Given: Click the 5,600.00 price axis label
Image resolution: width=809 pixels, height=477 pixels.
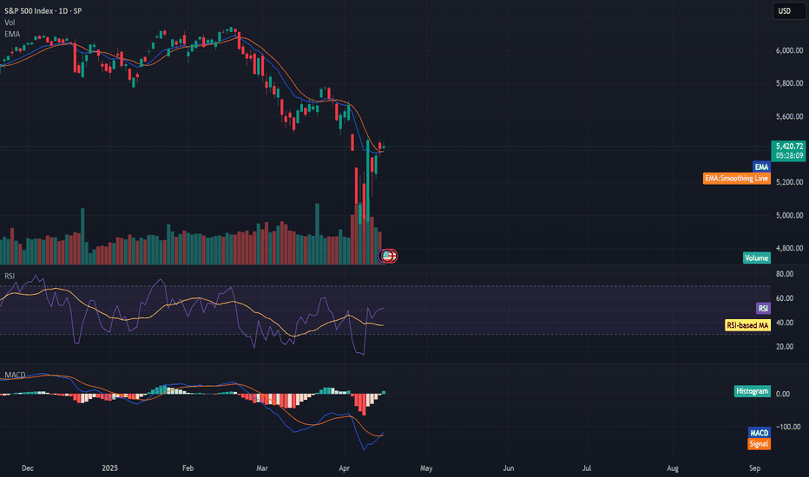Looking at the screenshot, I should pyautogui.click(x=789, y=116).
